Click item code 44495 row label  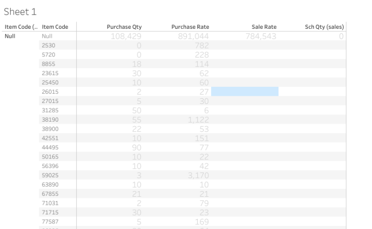50,147
